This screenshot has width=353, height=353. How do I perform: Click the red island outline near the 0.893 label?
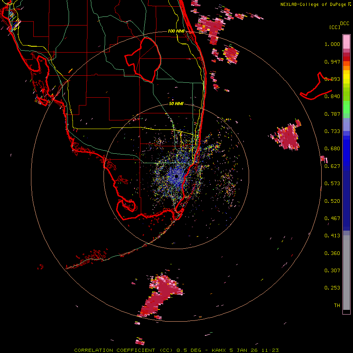(x=316, y=87)
